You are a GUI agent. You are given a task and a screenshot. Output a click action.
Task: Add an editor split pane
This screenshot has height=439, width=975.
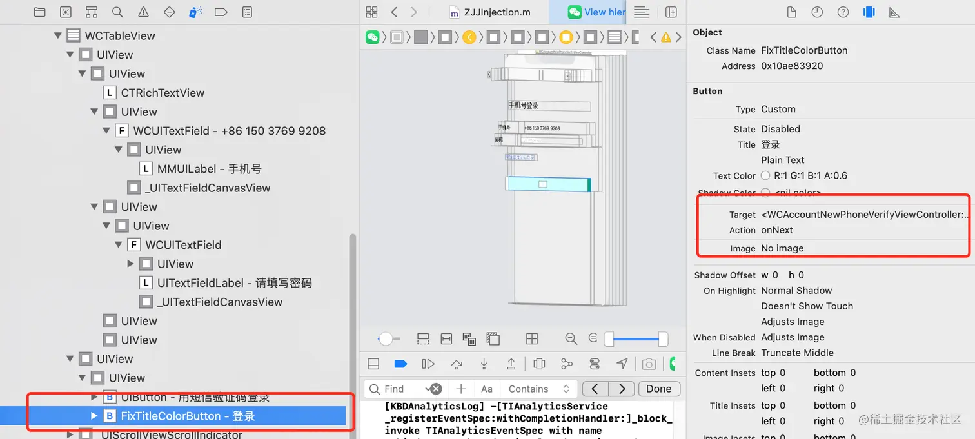[x=671, y=12]
